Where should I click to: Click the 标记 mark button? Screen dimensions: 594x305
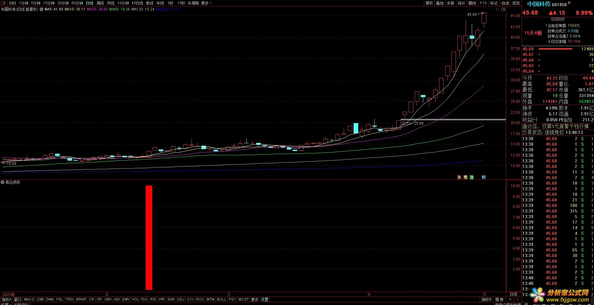tap(494, 3)
